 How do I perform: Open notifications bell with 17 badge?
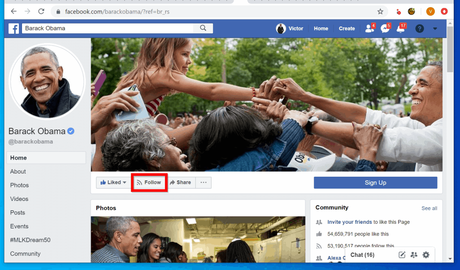click(401, 28)
